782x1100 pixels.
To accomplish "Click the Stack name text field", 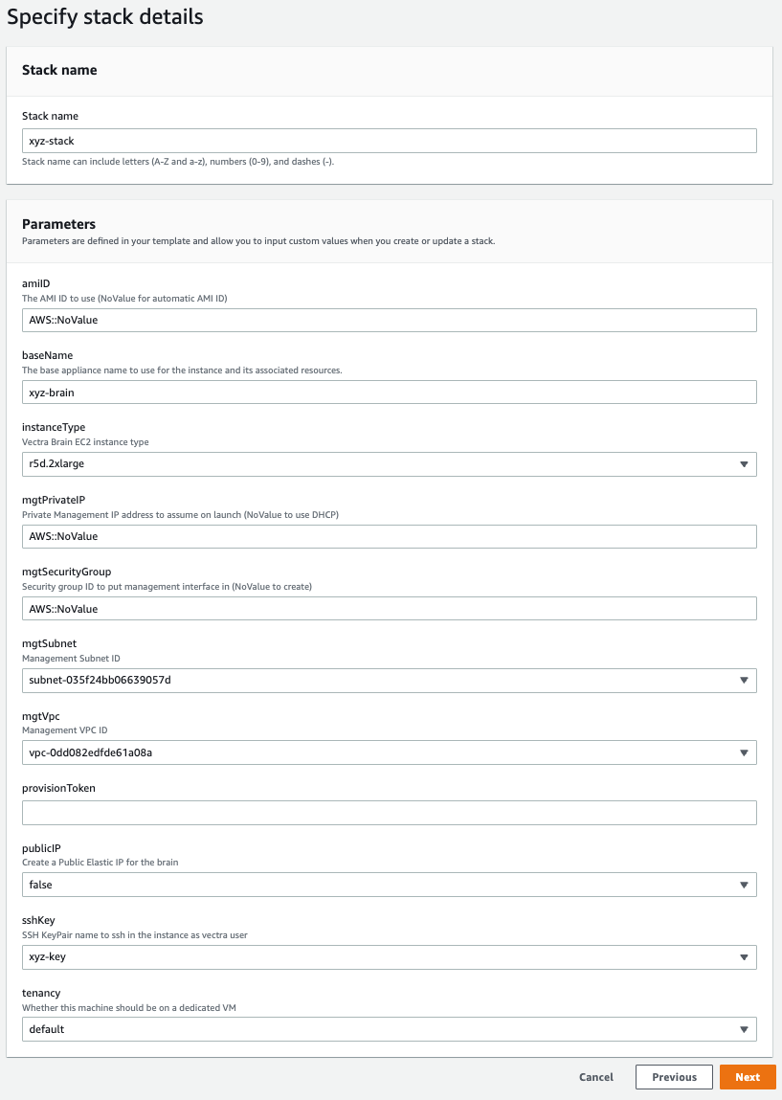I will coord(389,141).
